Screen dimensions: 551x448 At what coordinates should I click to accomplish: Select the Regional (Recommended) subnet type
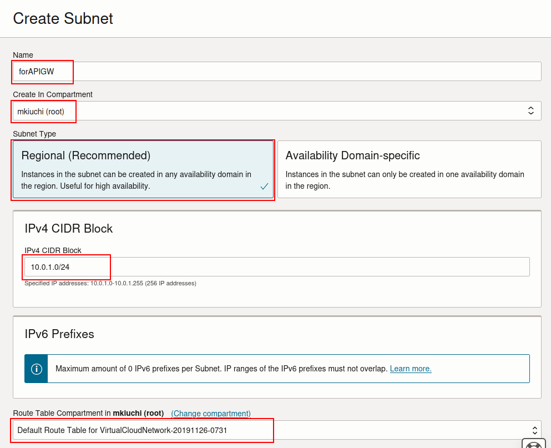pos(143,169)
